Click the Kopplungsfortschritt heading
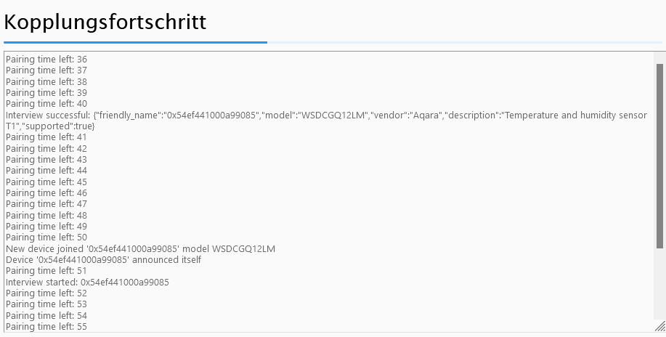 (105, 22)
